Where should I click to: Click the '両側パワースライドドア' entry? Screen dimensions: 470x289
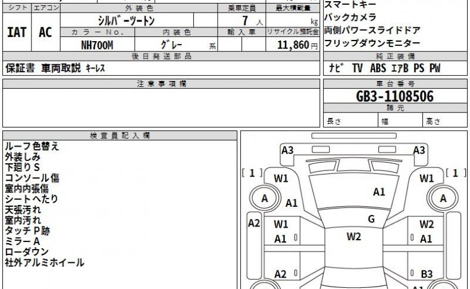372,30
